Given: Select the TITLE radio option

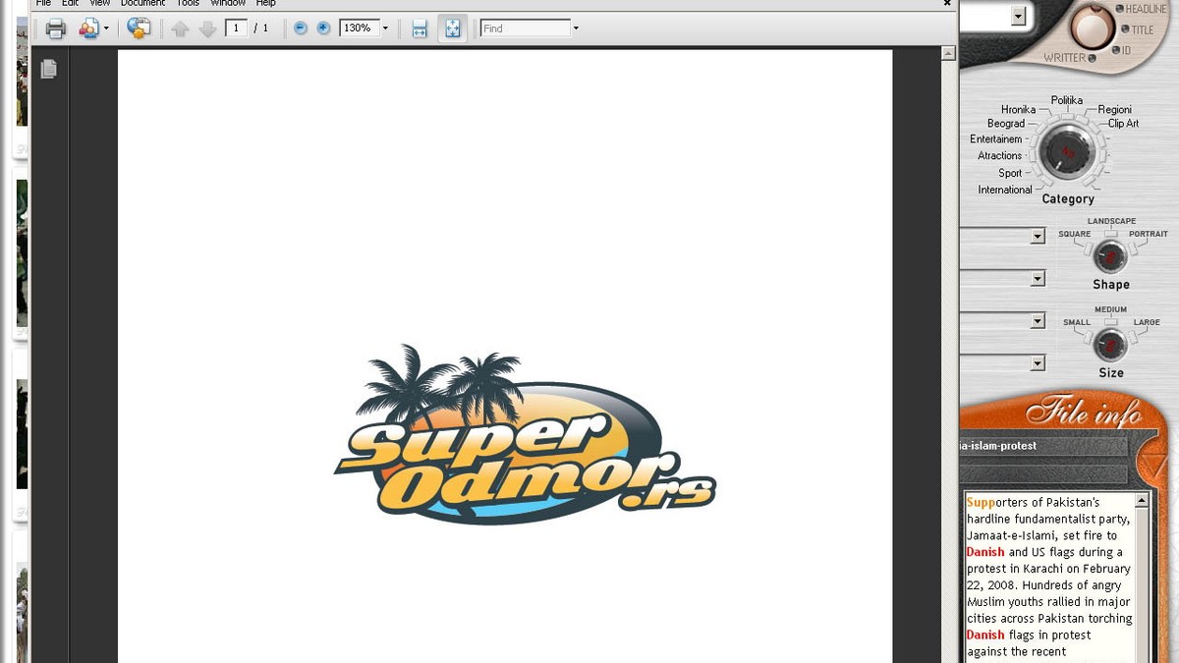Looking at the screenshot, I should (x=1126, y=29).
